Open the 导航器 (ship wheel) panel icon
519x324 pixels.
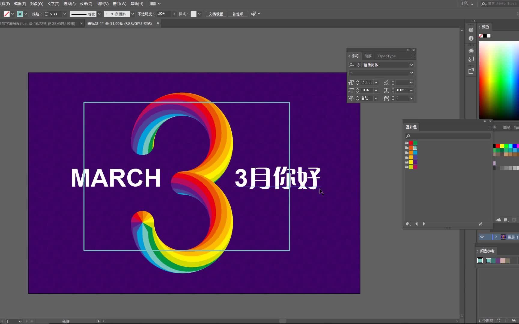coord(471,30)
